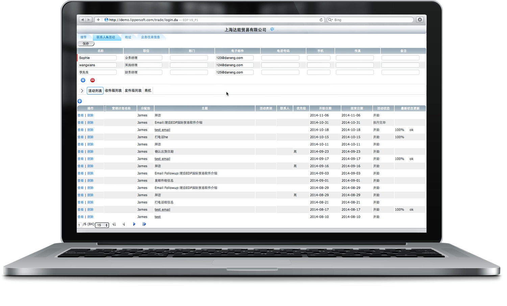This screenshot has height=306, width=507.
Task: Jump to last page of activity list
Action: [x=144, y=224]
